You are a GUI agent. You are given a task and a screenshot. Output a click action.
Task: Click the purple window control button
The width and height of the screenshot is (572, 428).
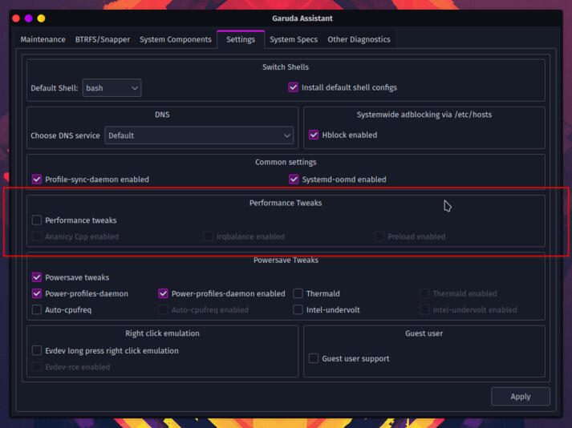(x=28, y=18)
